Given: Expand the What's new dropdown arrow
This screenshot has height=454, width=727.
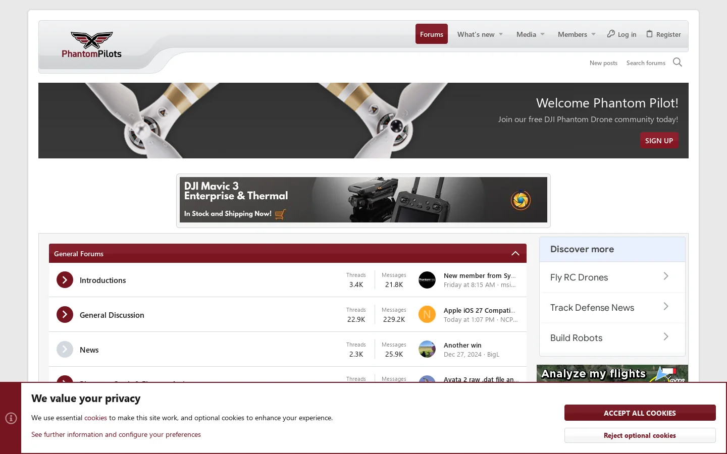Looking at the screenshot, I should pyautogui.click(x=501, y=35).
